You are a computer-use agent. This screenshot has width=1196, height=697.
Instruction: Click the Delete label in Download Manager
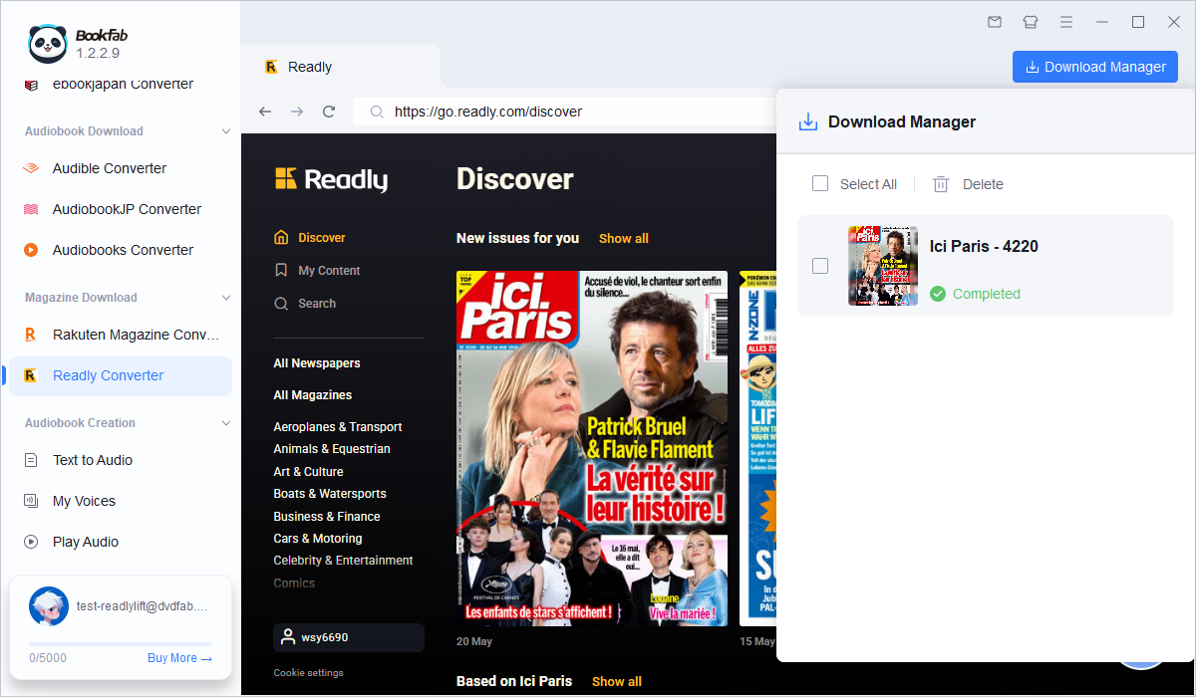pyautogui.click(x=983, y=184)
